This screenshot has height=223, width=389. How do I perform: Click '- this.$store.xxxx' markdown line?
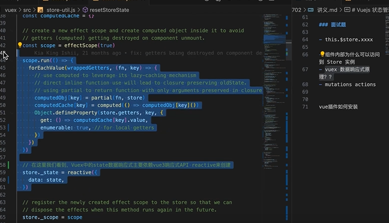coord(346,39)
